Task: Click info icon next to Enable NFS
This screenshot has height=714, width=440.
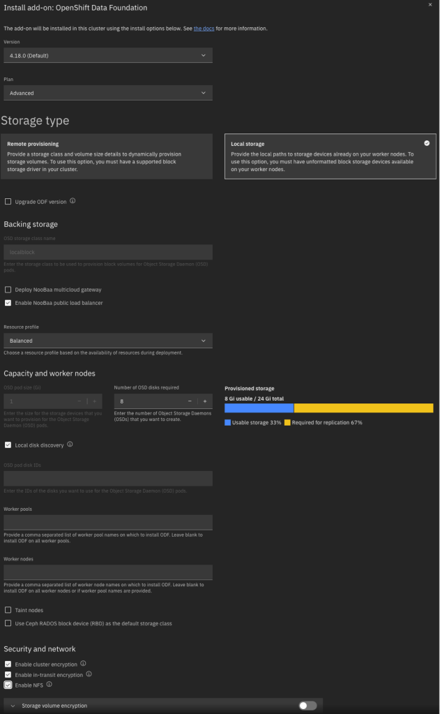Action: pyautogui.click(x=50, y=685)
